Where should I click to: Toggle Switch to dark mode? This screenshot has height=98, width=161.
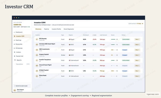[22, 86]
